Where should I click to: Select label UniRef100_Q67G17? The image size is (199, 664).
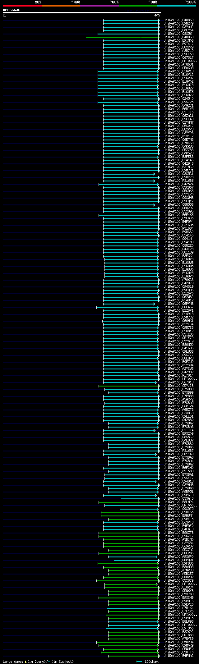(x=178, y=58)
